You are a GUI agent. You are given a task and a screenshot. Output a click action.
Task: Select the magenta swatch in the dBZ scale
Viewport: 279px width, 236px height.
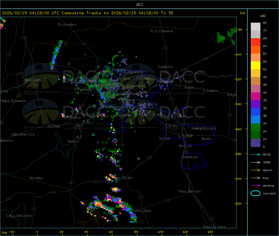click(x=255, y=96)
